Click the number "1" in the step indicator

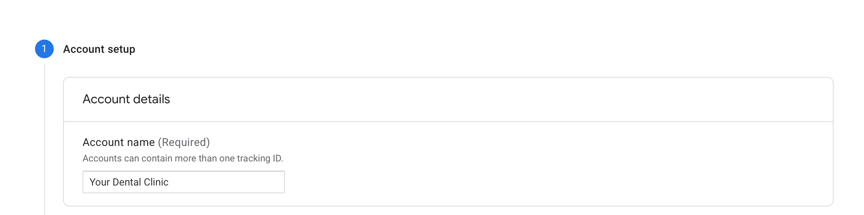(x=44, y=49)
